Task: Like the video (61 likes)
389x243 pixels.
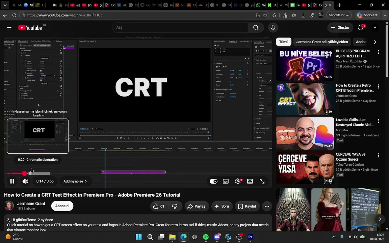Action: [x=159, y=206]
